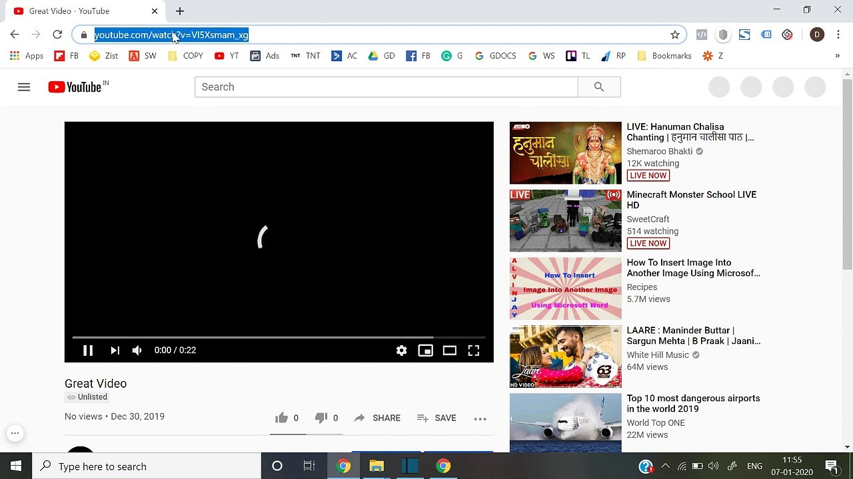Enter fullscreen mode
The width and height of the screenshot is (853, 479).
tap(474, 350)
